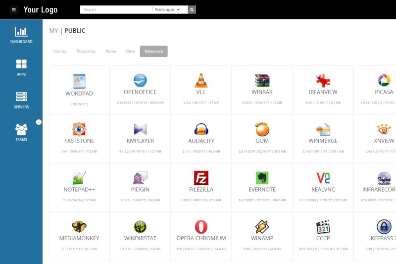This screenshot has height=264, width=396.
Task: Click the Your Logo home link
Action: tap(41, 10)
